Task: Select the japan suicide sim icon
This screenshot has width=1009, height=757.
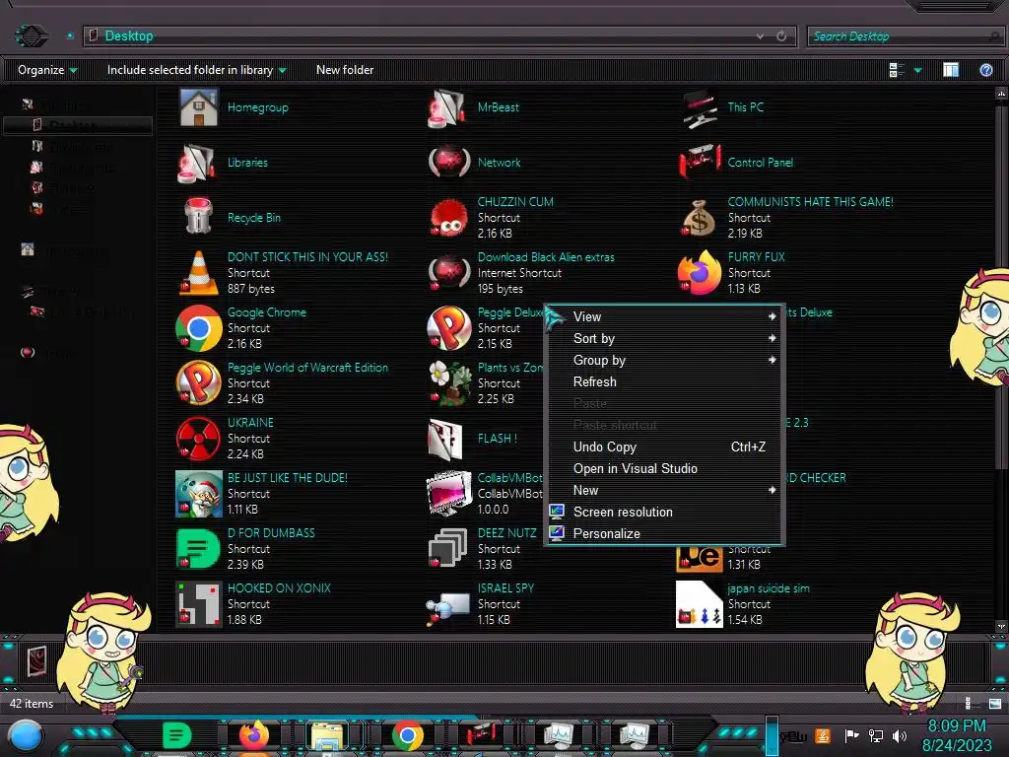Action: pos(699,604)
